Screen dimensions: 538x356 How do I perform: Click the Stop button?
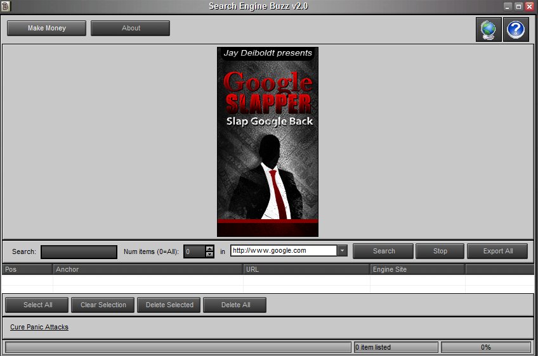tap(440, 251)
